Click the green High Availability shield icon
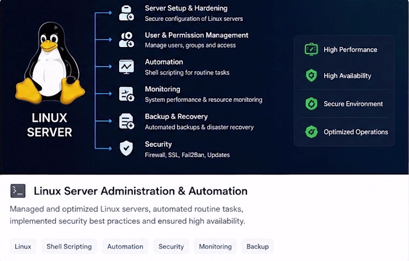Viewport: 409px width, 261px height. click(311, 76)
